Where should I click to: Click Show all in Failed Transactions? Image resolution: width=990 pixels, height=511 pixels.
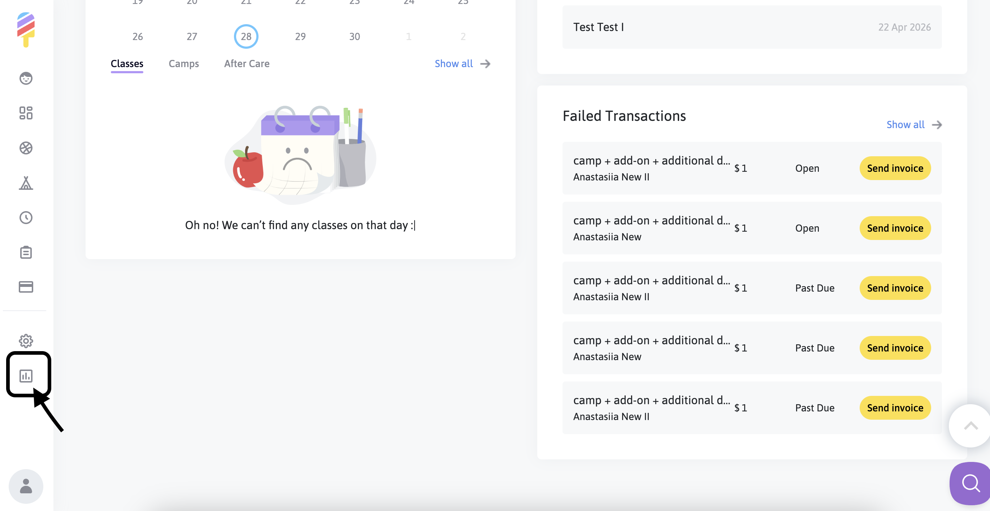coord(913,125)
